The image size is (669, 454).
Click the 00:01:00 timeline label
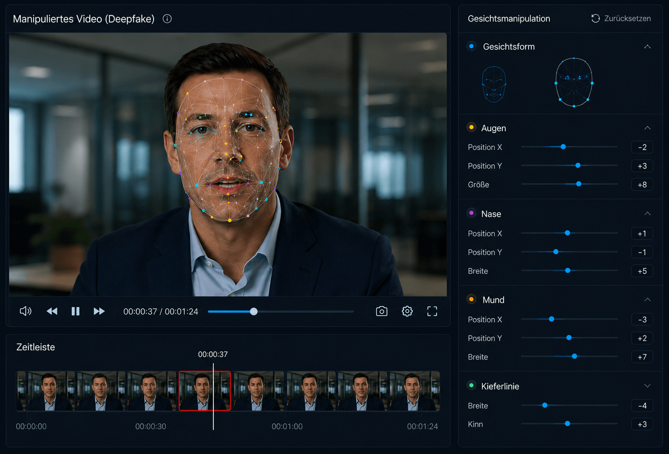pos(287,426)
